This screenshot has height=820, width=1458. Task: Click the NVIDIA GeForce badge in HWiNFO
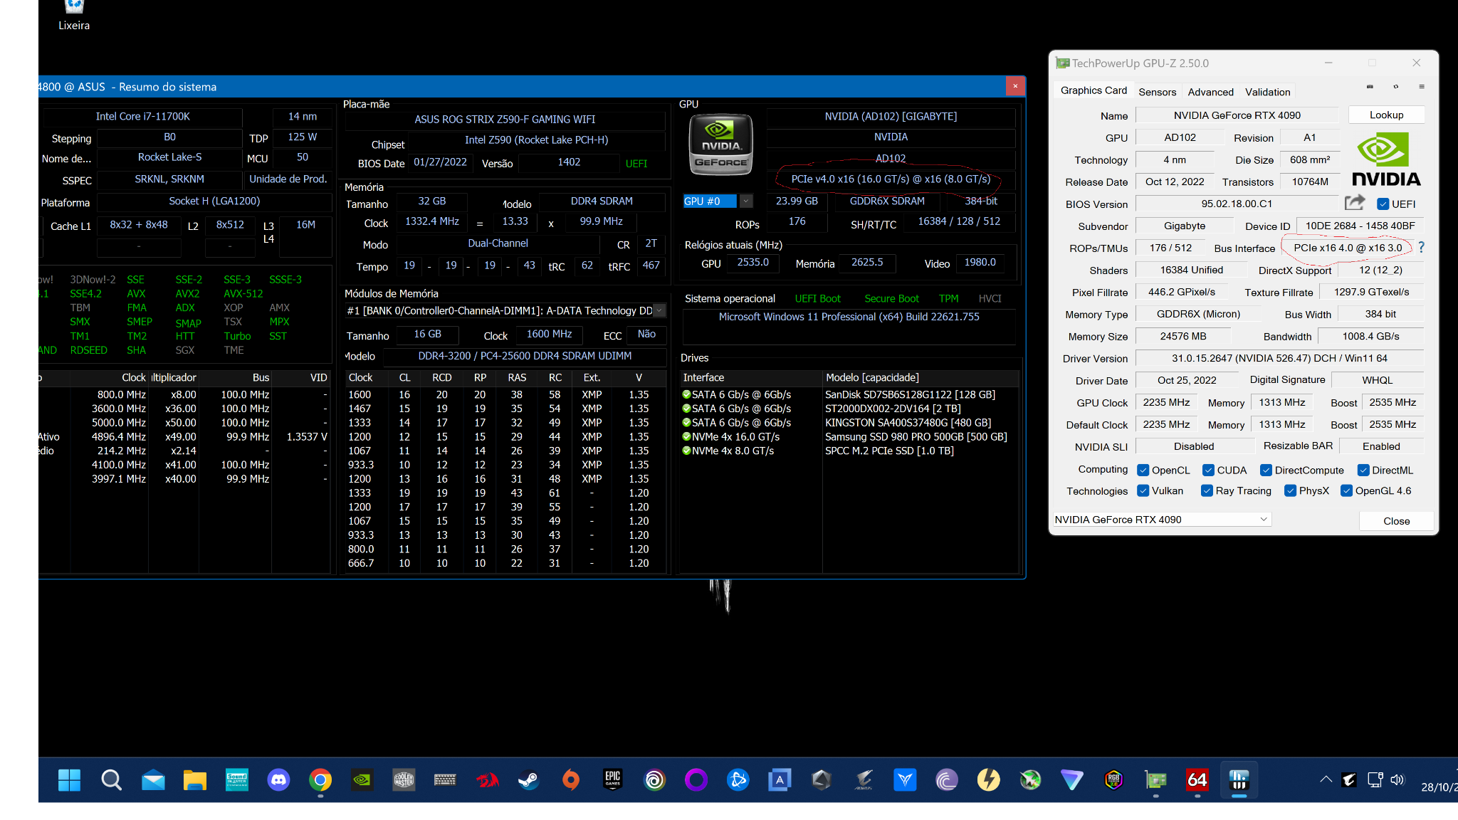click(720, 144)
